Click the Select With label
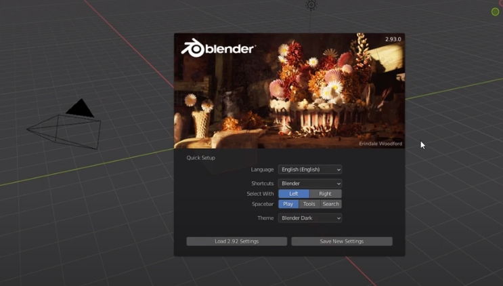 260,194
